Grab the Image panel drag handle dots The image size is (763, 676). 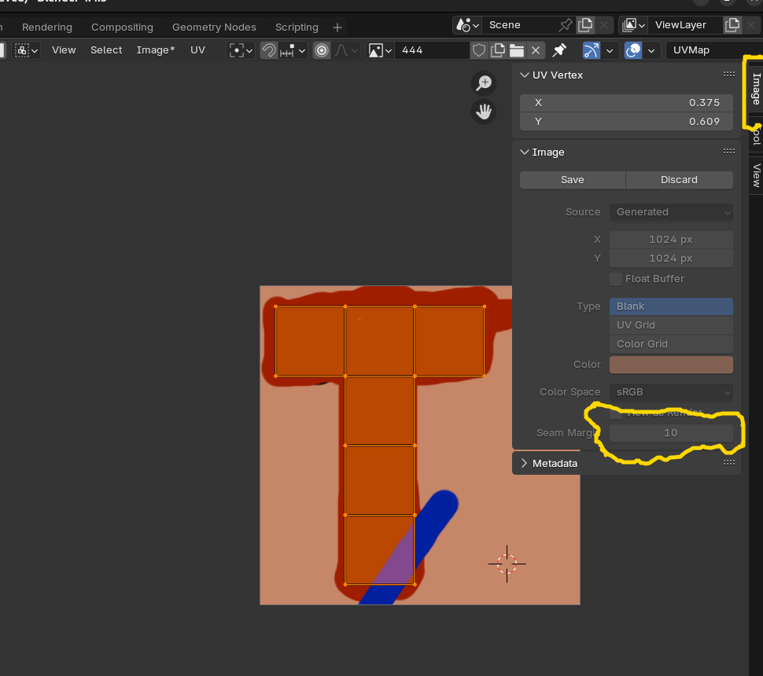(x=729, y=151)
